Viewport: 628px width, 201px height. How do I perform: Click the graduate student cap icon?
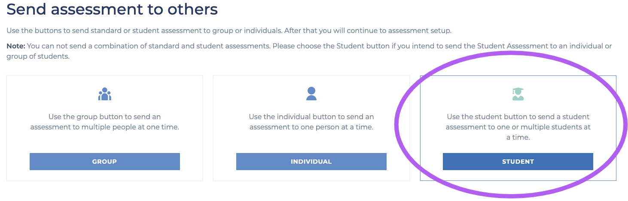518,94
